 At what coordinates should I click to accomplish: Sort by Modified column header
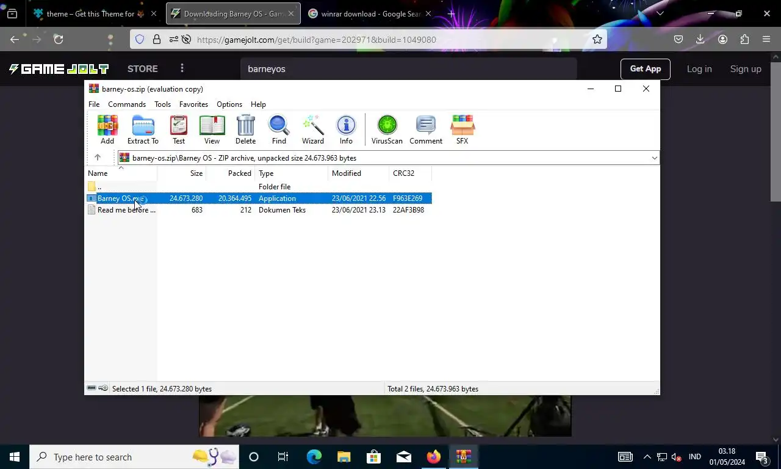tap(359, 173)
